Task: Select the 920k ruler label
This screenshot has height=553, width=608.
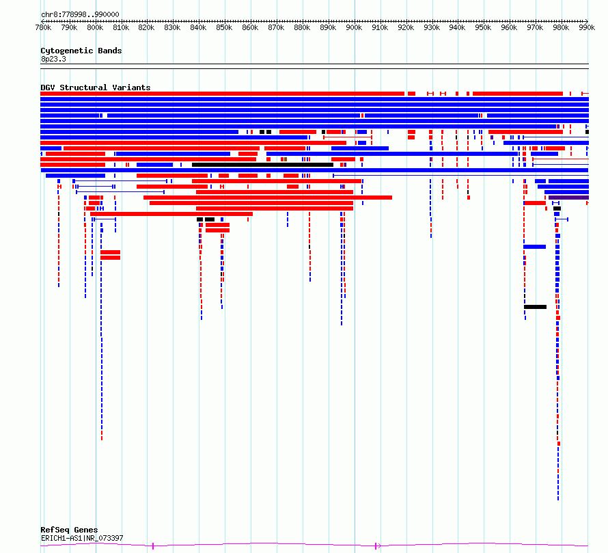Action: (406, 27)
